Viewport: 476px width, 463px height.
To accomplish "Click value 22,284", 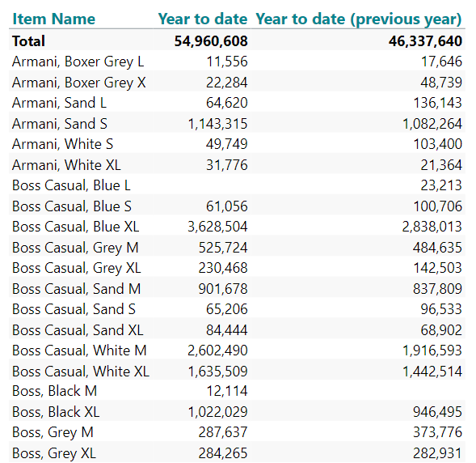I will click(227, 83).
